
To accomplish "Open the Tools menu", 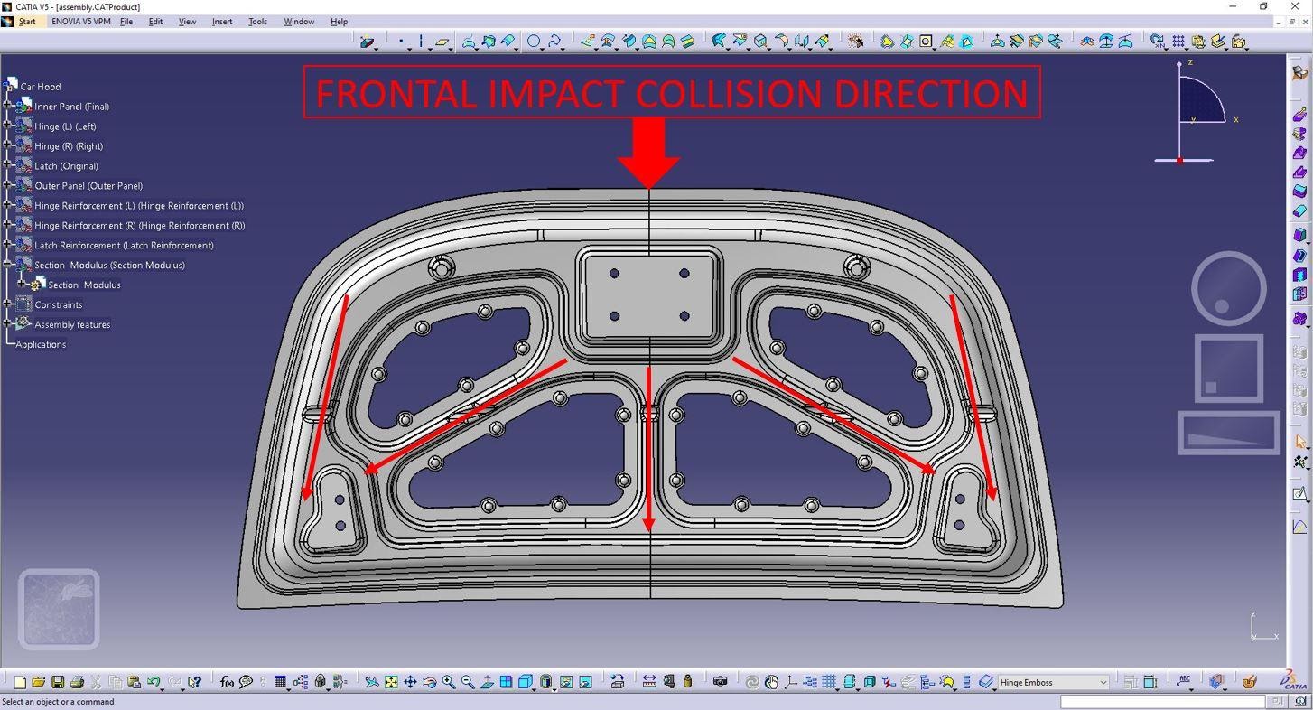I will (x=257, y=22).
